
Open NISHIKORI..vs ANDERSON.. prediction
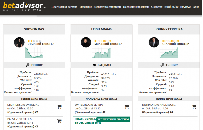[159, 105]
